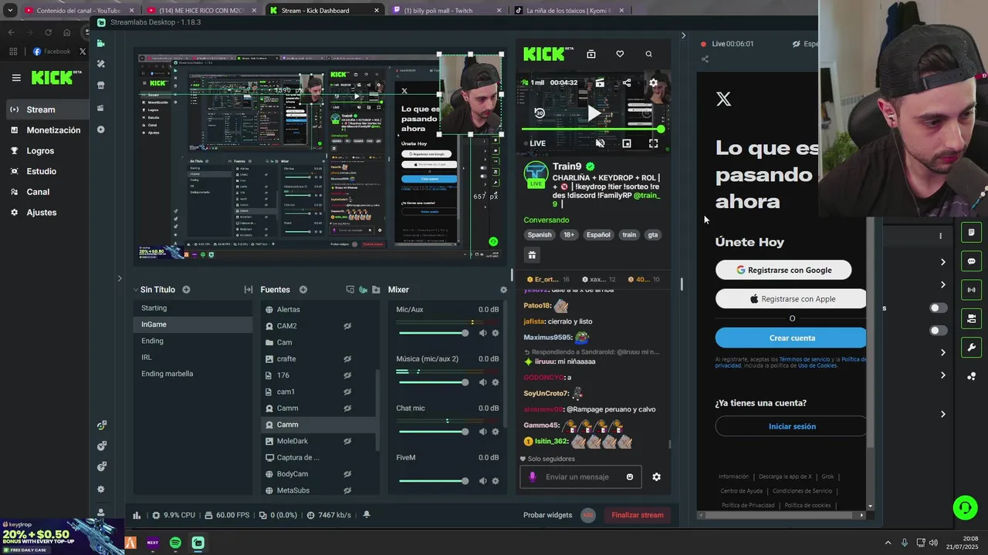Open the Kick hamburger menu
988x555 pixels.
click(x=16, y=78)
